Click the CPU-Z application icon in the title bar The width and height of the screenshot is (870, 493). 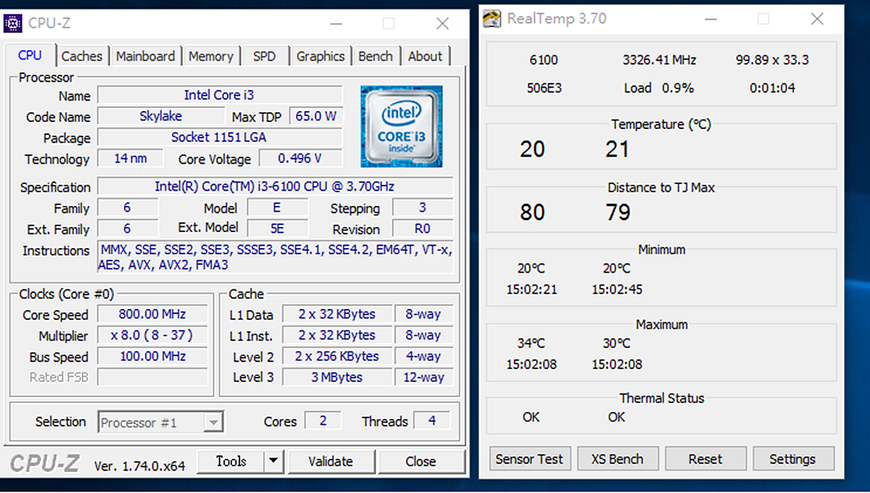coord(12,22)
